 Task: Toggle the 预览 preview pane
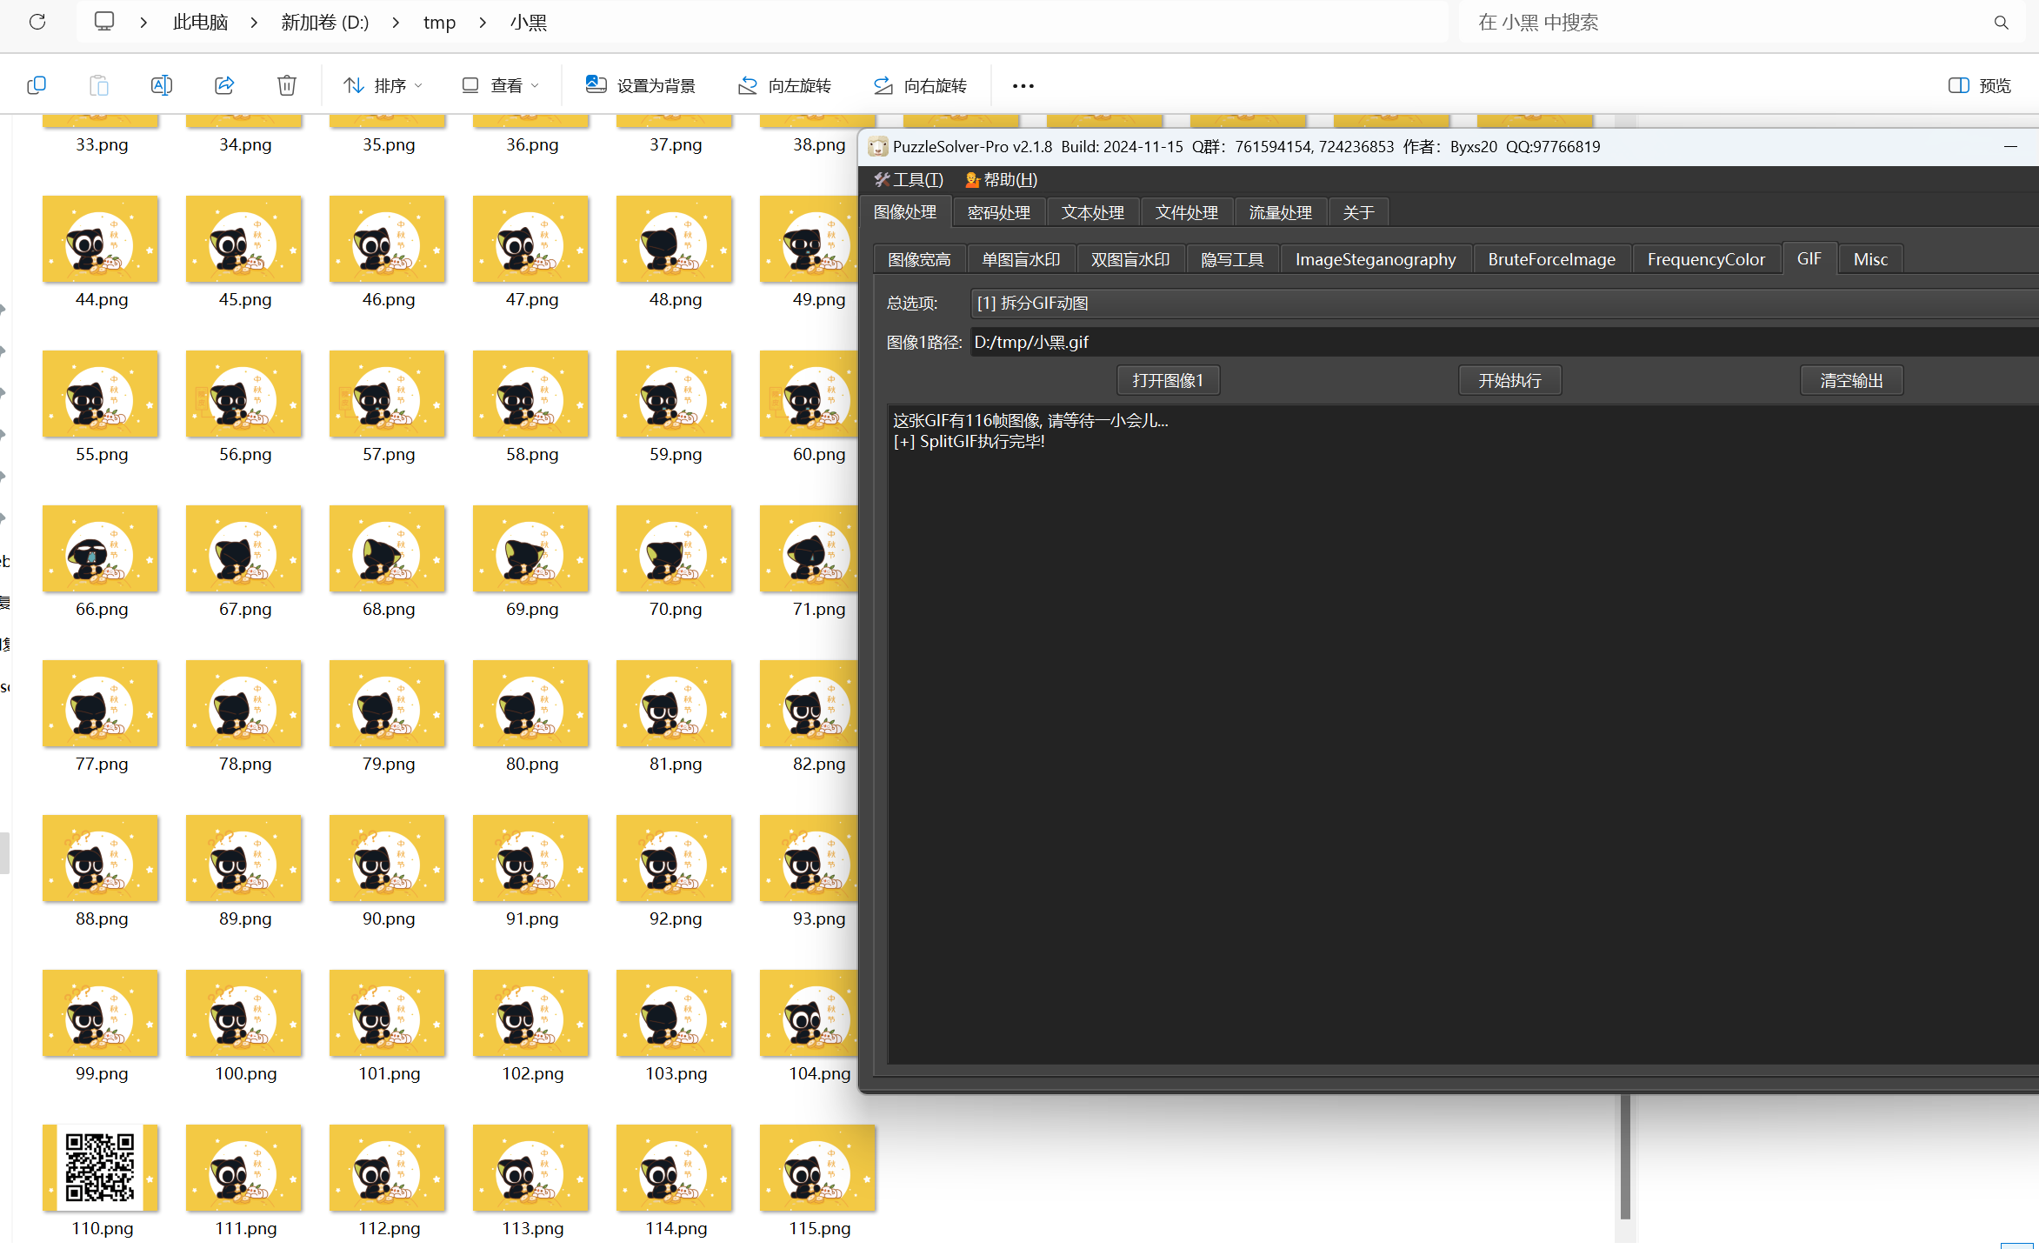[1980, 85]
